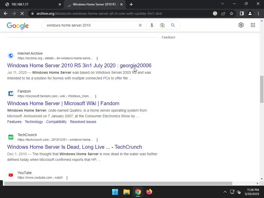Screen dimensions: 264x198
Task: Click the browser back arrow
Action: 6,13
